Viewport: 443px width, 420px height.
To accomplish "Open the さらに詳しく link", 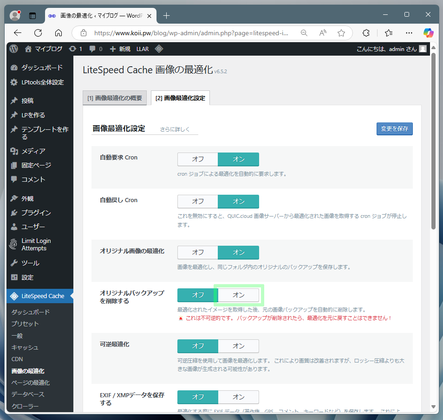I will tap(175, 129).
